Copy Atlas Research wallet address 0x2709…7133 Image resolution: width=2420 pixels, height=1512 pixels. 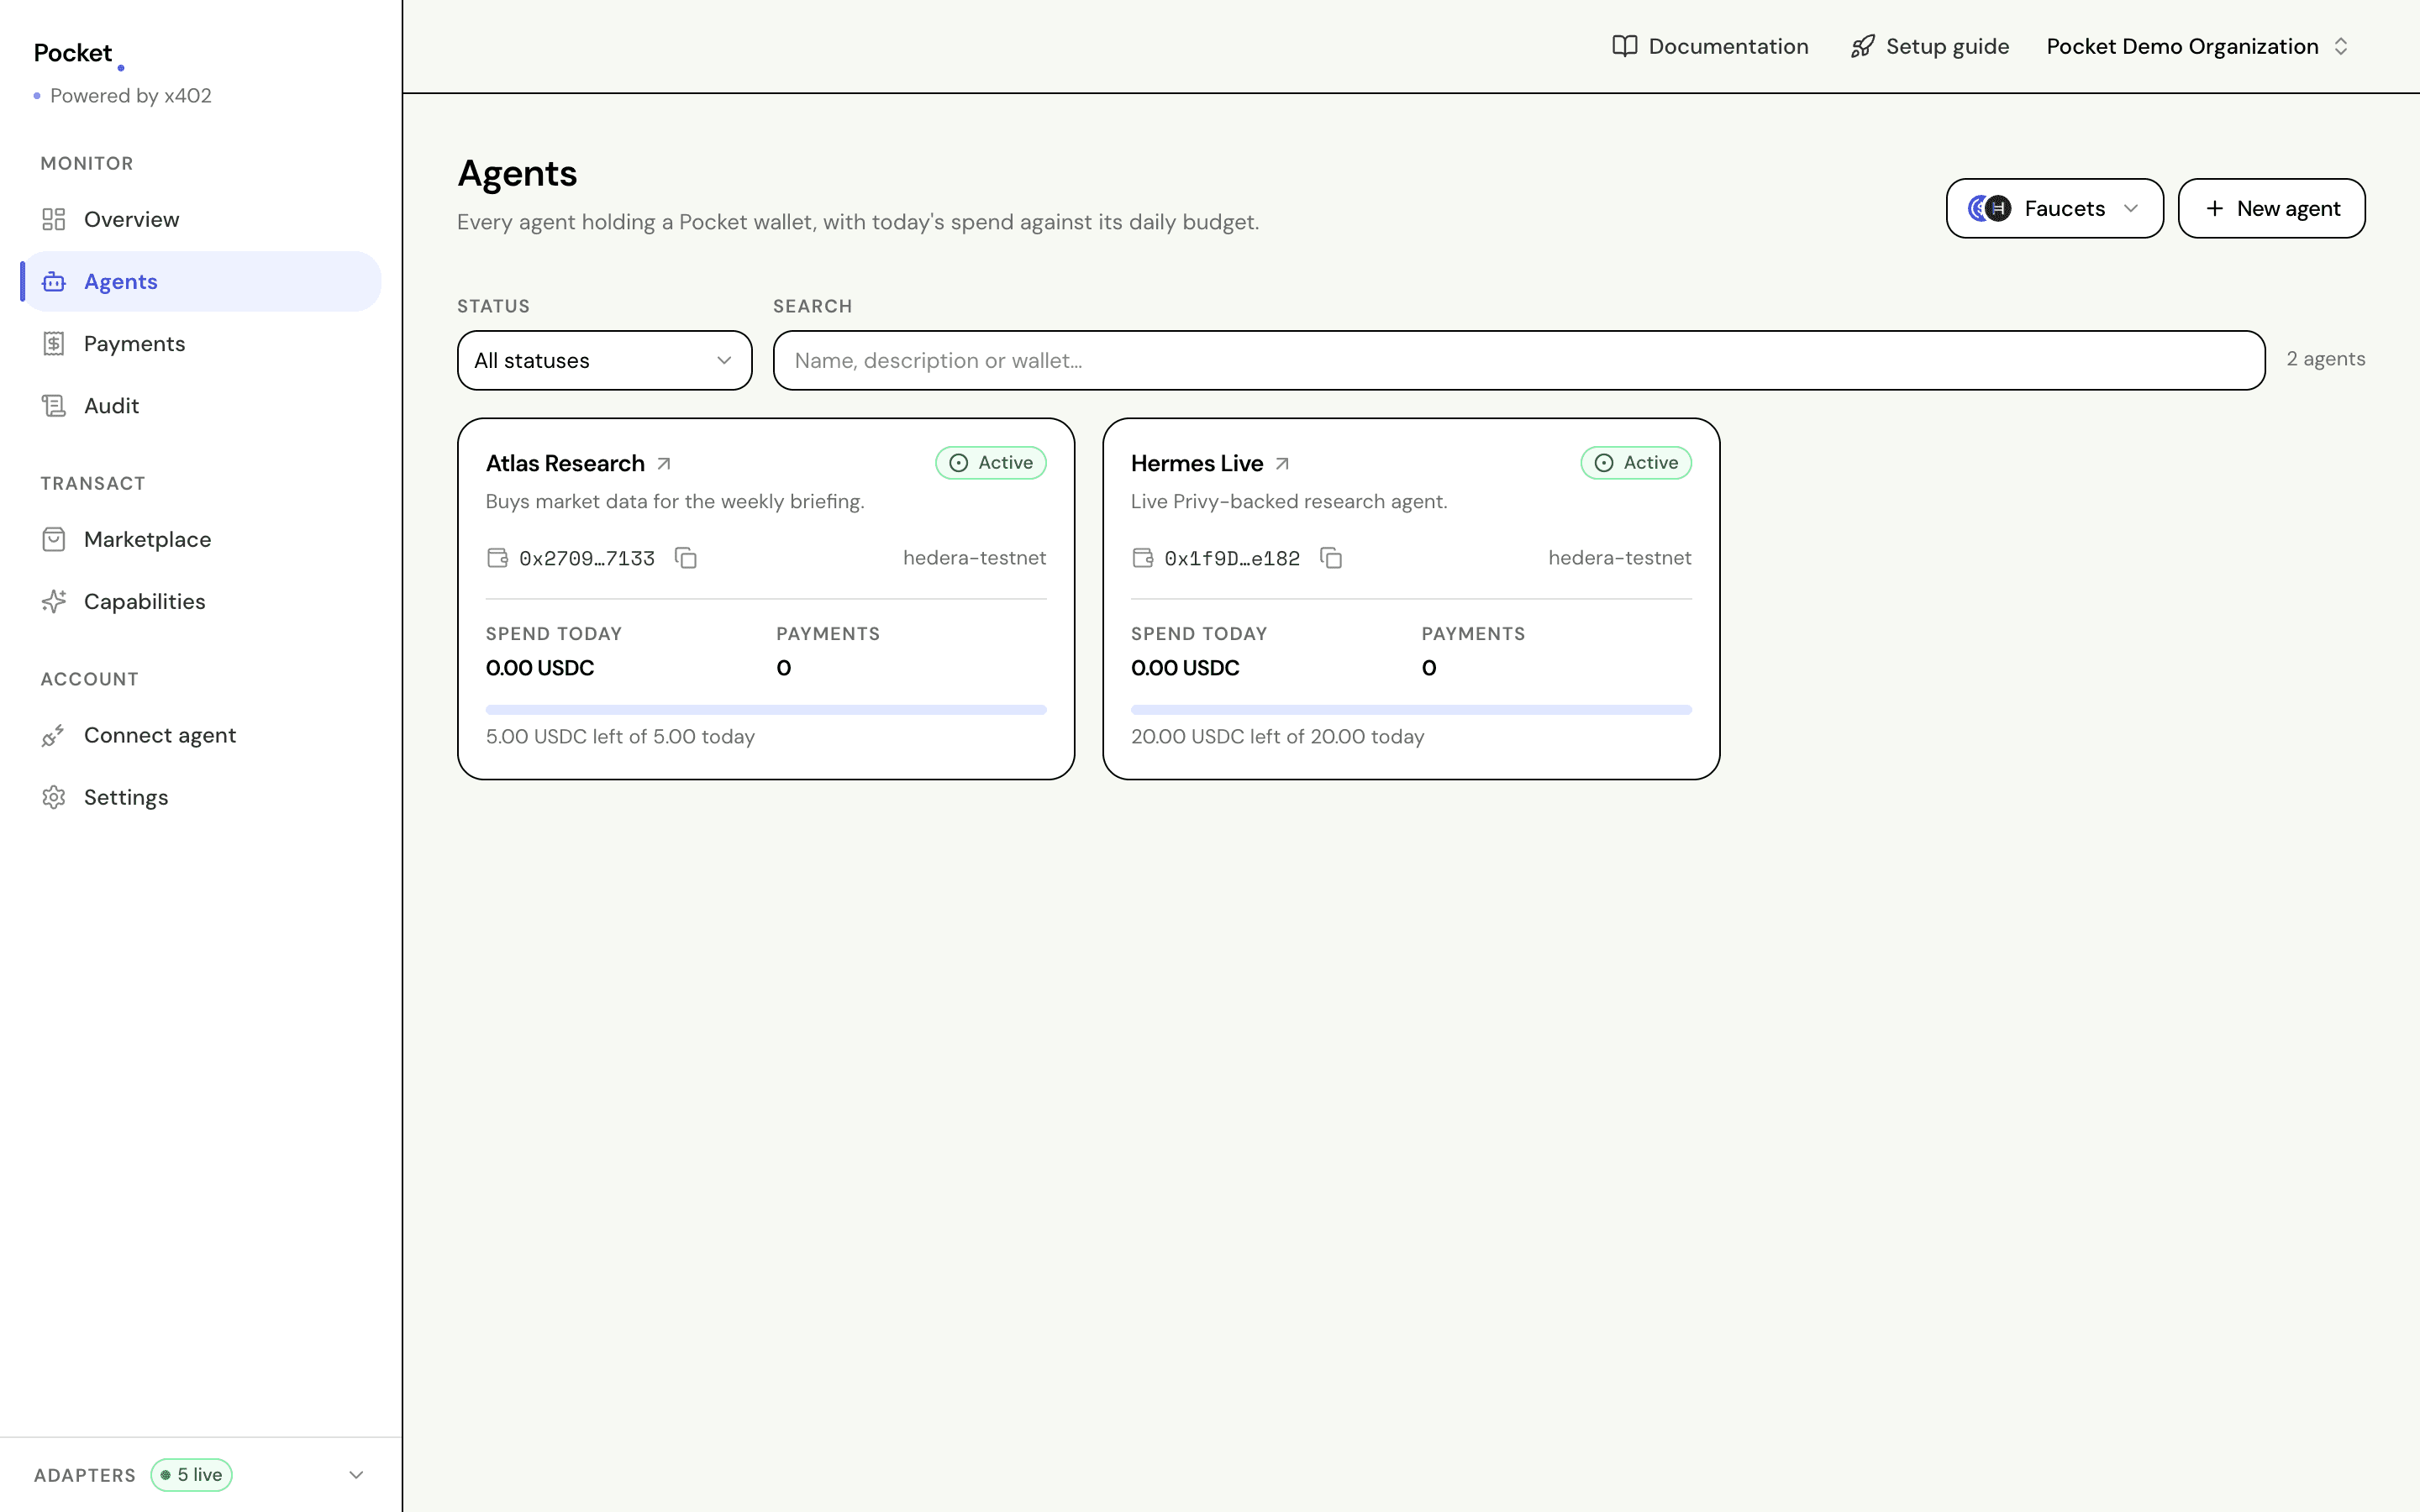(686, 558)
